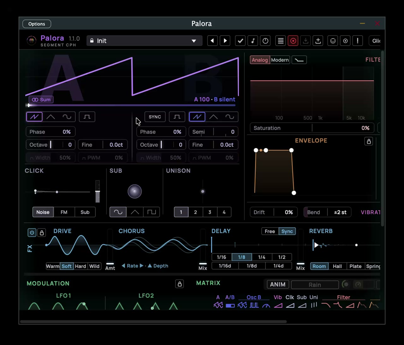Select the triangle waveform for oscillator A
This screenshot has width=404, height=345.
pos(50,117)
